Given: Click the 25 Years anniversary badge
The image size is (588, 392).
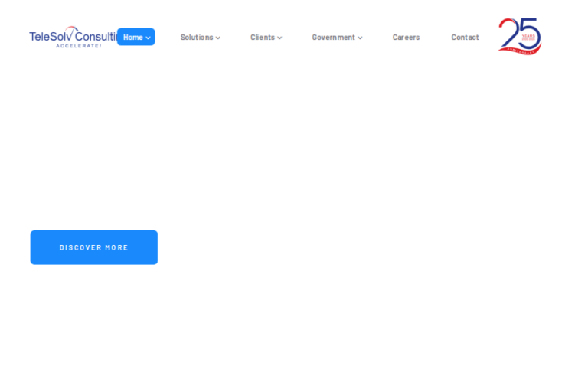Looking at the screenshot, I should [520, 36].
